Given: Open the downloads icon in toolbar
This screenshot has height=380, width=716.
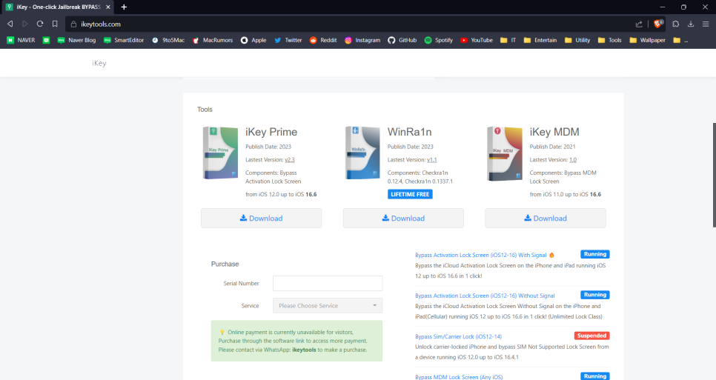Looking at the screenshot, I should (x=691, y=24).
